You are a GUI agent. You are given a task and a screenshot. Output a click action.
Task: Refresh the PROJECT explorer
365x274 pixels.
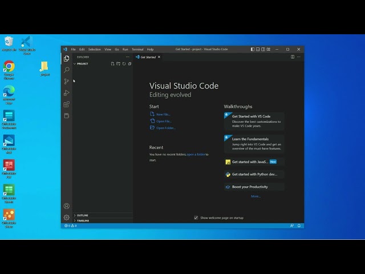(x=124, y=63)
